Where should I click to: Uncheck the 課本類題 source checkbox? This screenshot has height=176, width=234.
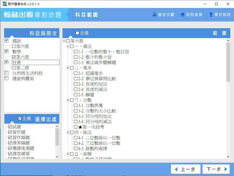point(10,143)
